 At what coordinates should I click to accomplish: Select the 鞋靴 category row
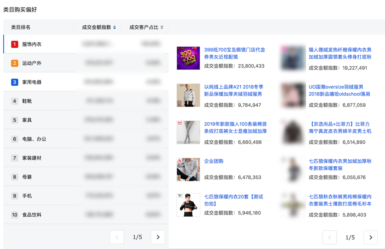pos(86,101)
